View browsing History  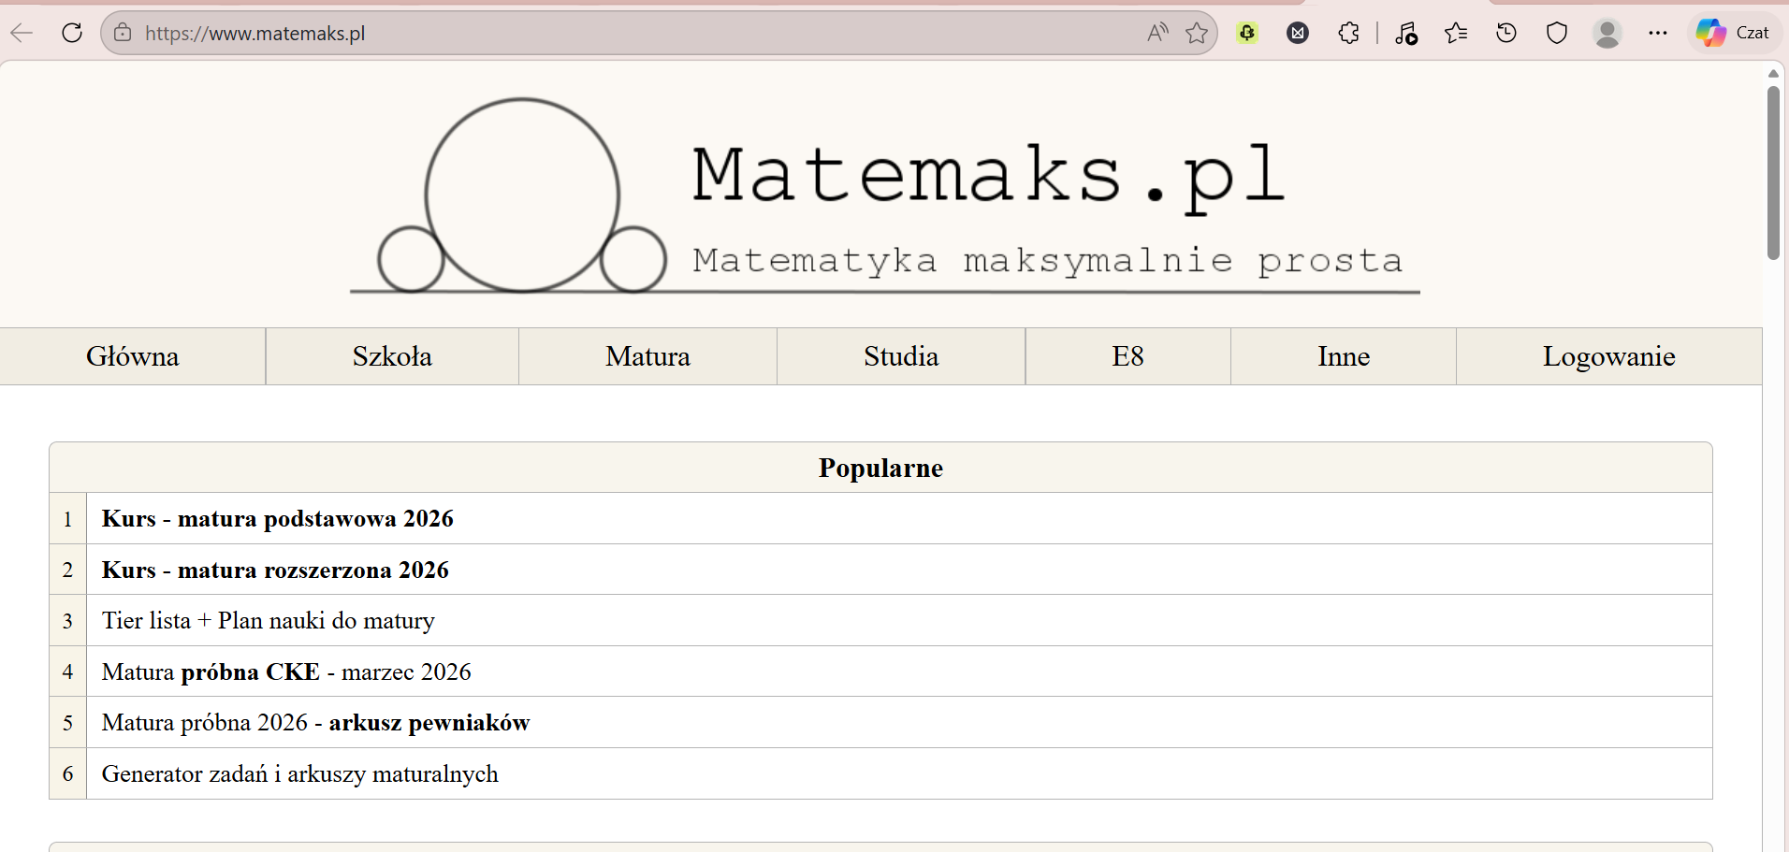[1505, 33]
